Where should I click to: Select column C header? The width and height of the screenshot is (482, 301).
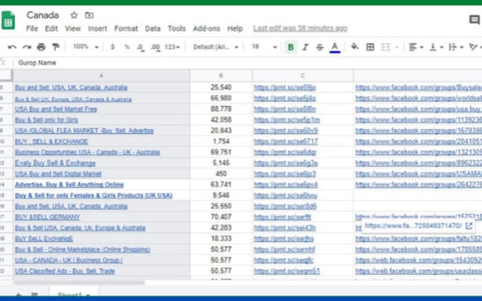tap(303, 76)
